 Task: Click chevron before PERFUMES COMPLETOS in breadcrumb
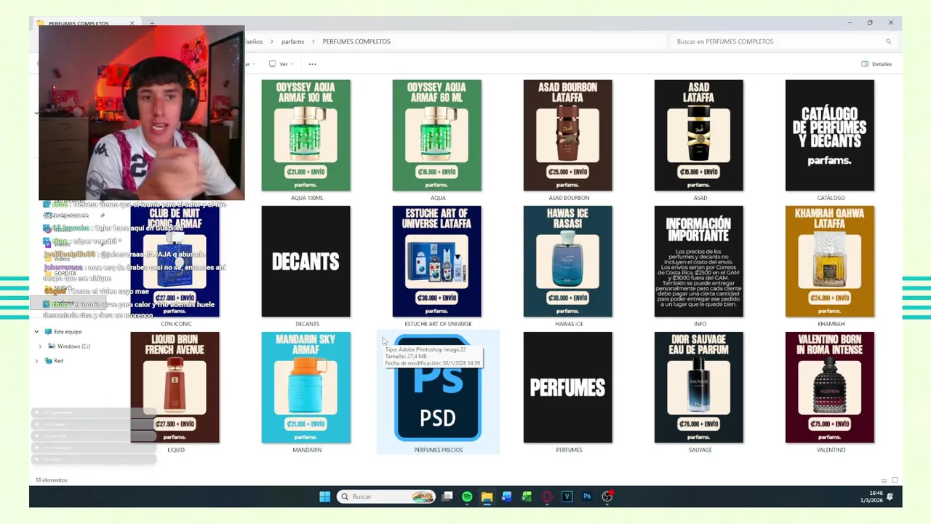(x=313, y=41)
